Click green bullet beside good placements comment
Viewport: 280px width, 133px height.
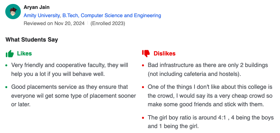[x=6, y=87]
